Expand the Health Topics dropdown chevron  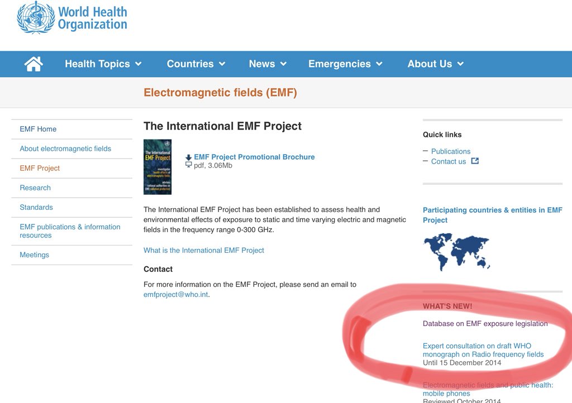[139, 64]
